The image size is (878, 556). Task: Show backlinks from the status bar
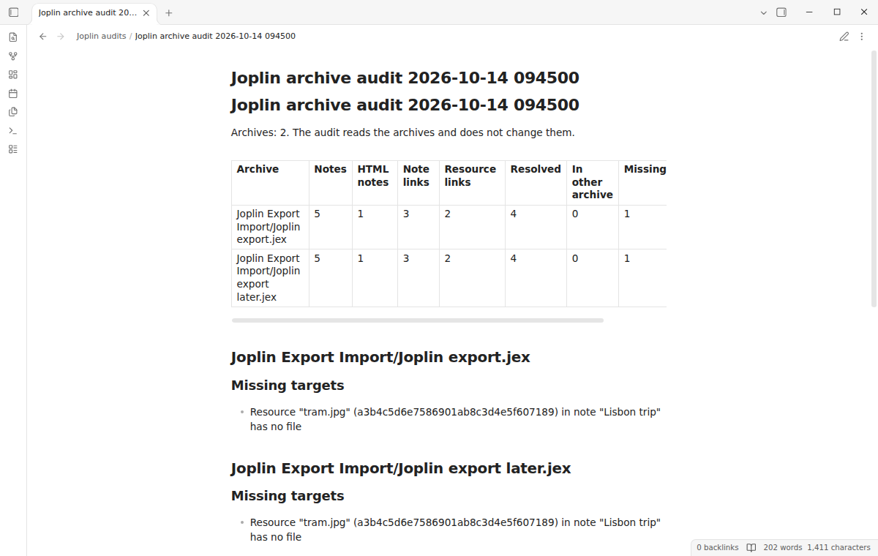pos(717,547)
